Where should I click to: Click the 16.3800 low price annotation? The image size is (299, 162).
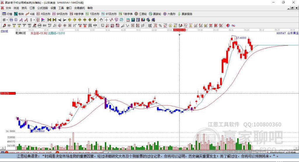pyautogui.click(x=39, y=131)
